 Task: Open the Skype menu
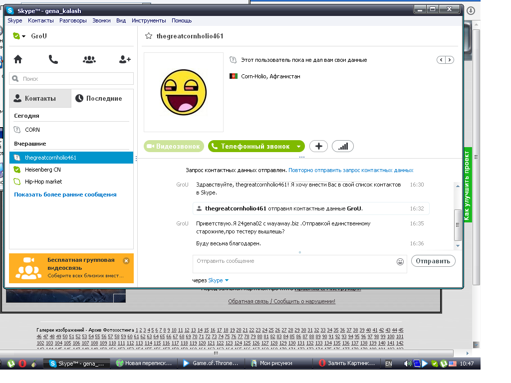[15, 20]
